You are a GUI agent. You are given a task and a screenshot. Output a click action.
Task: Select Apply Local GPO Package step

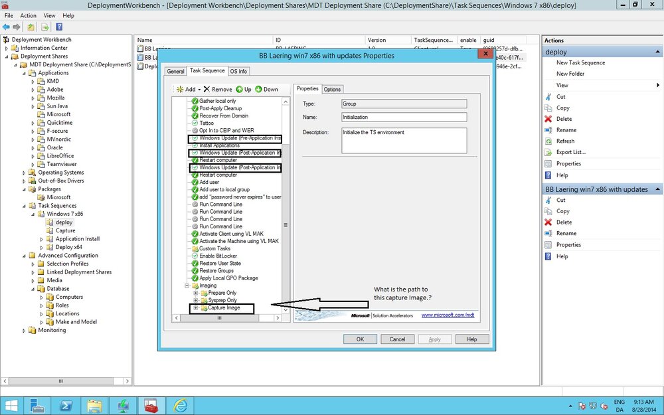tap(228, 278)
